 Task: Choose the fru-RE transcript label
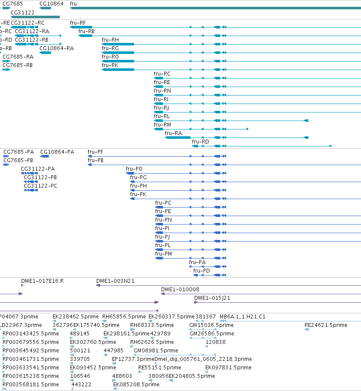[x=162, y=82]
